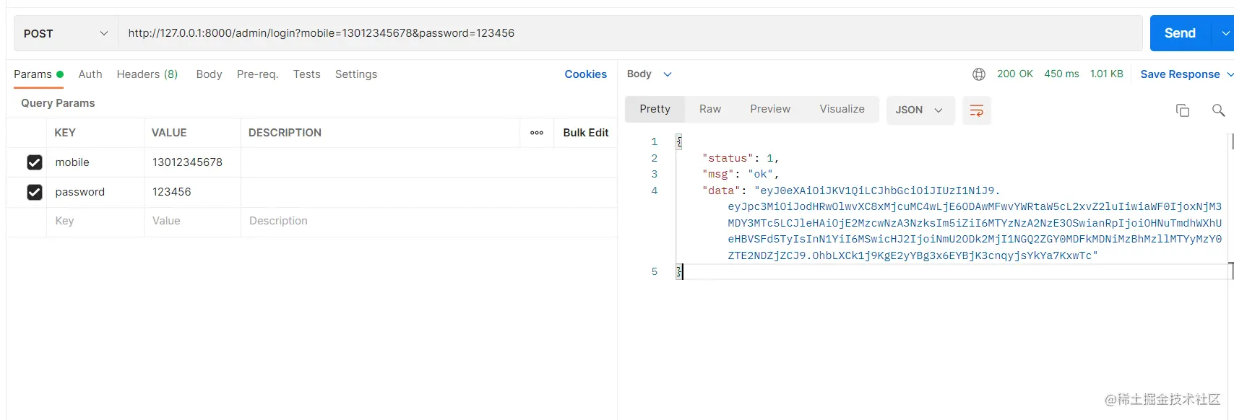Click the 1.01 KB response size

tap(1106, 74)
